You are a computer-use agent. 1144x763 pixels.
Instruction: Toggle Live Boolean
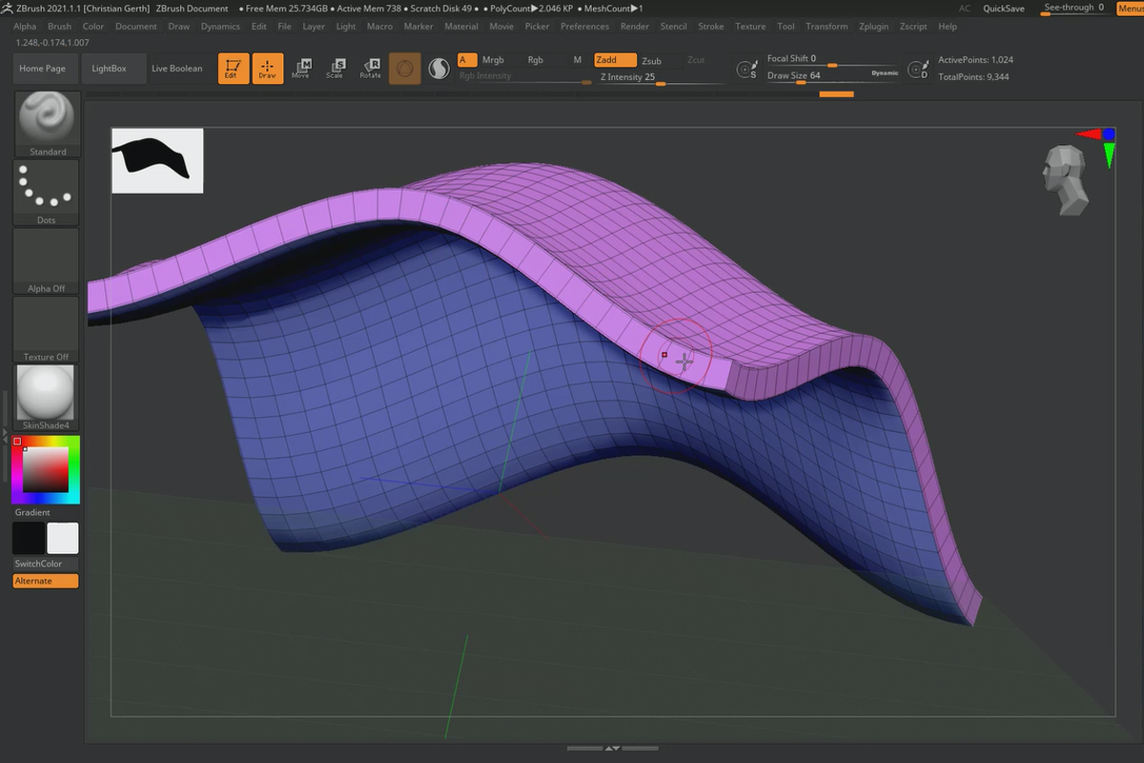point(177,69)
